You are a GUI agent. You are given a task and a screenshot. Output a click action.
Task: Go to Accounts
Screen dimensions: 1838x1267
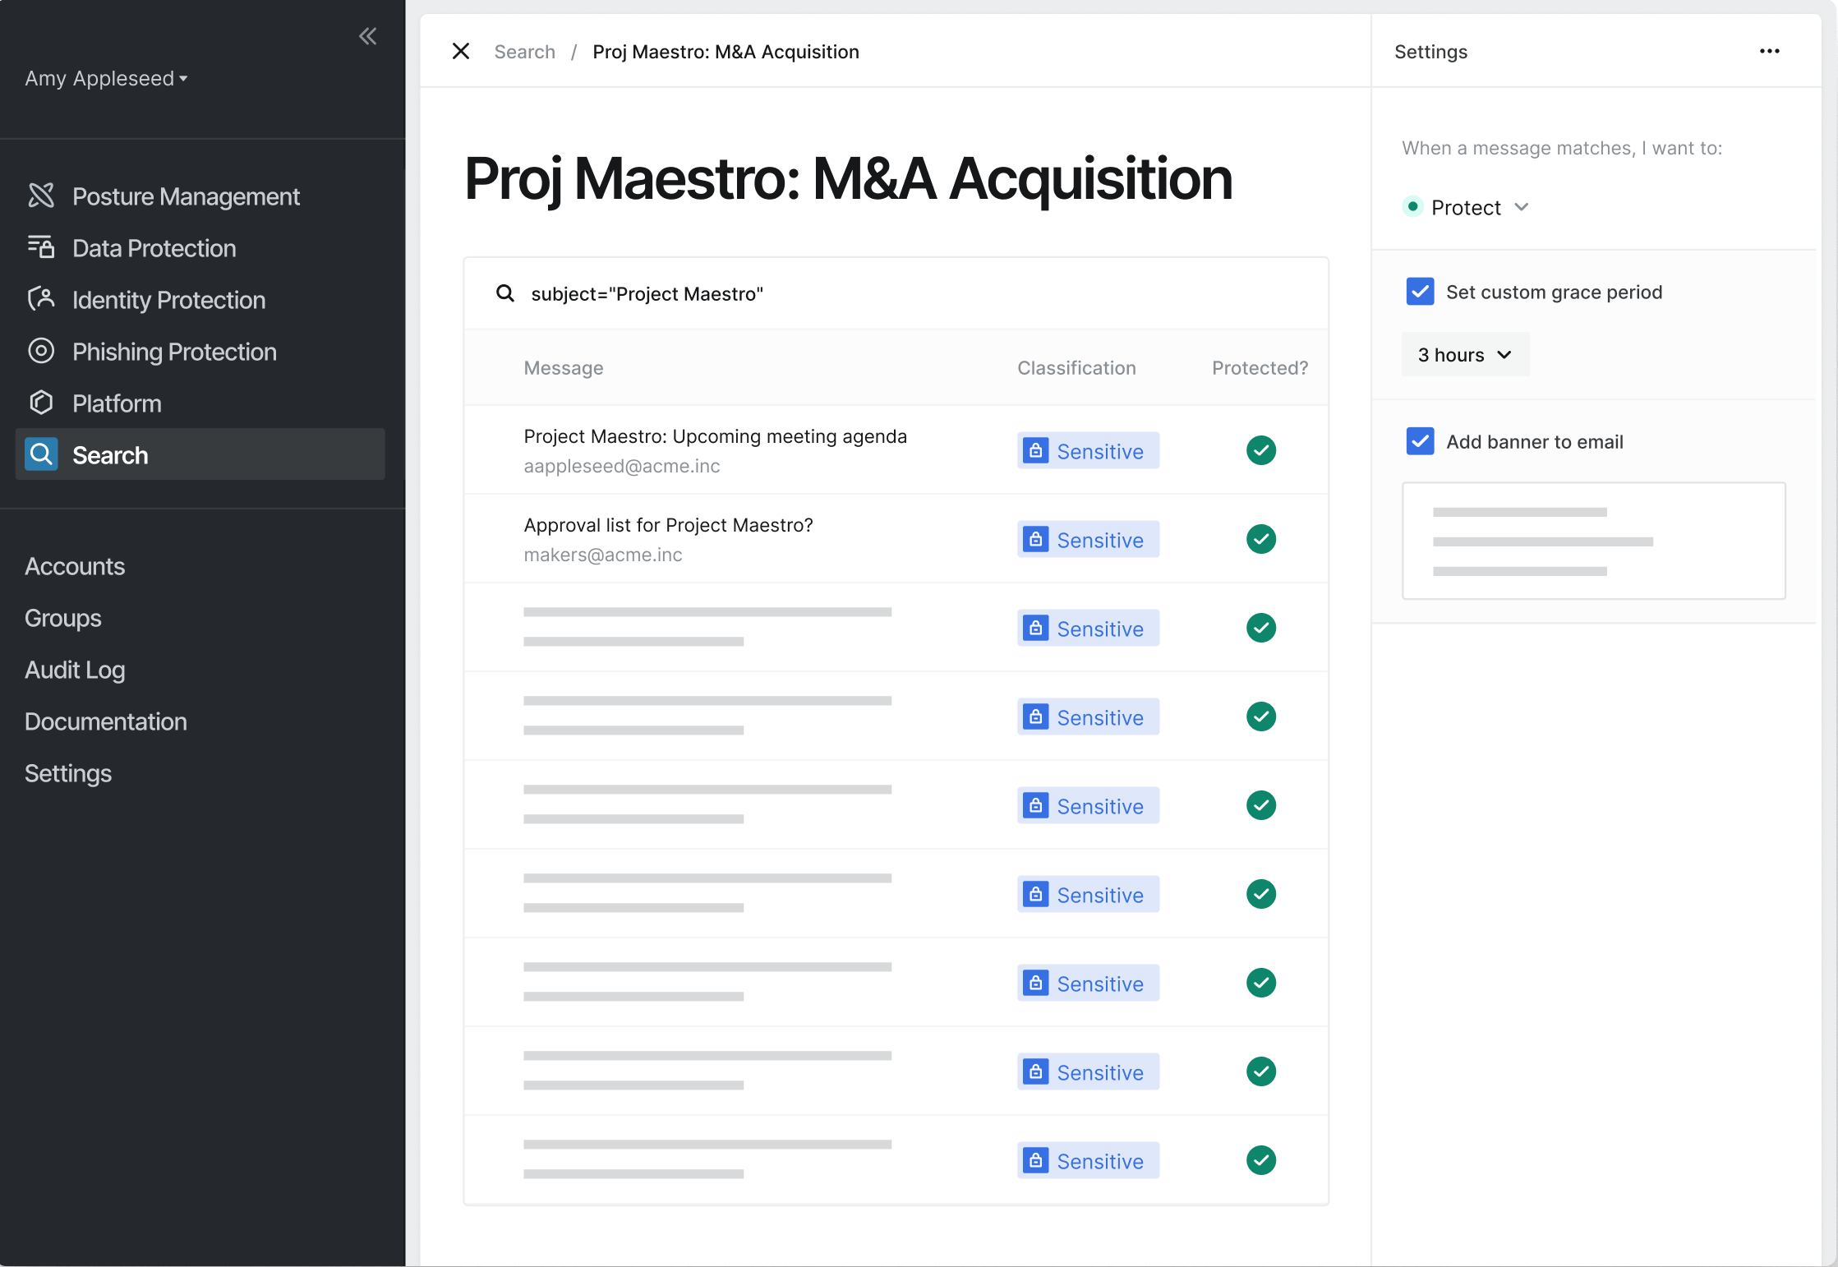point(75,566)
